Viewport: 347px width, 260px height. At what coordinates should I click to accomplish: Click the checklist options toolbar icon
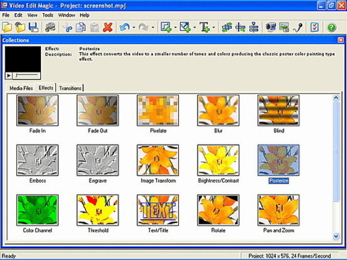click(x=315, y=28)
